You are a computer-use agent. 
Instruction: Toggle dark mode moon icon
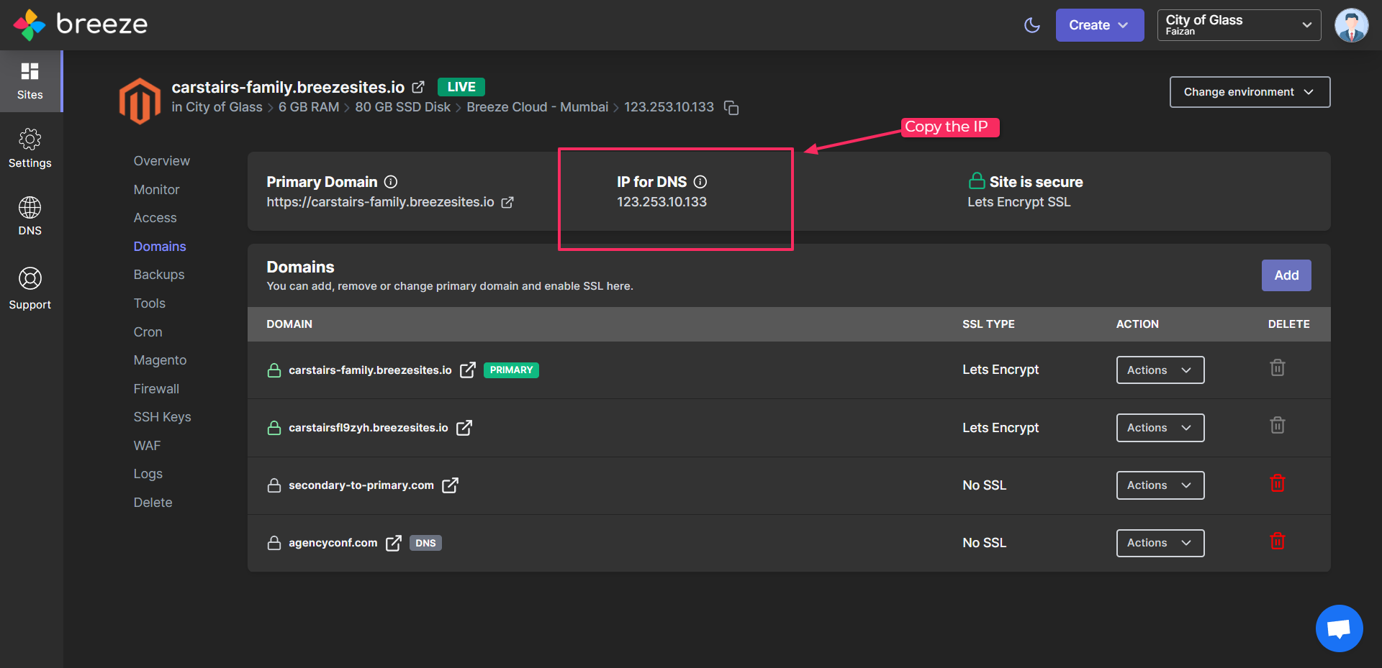1032,25
